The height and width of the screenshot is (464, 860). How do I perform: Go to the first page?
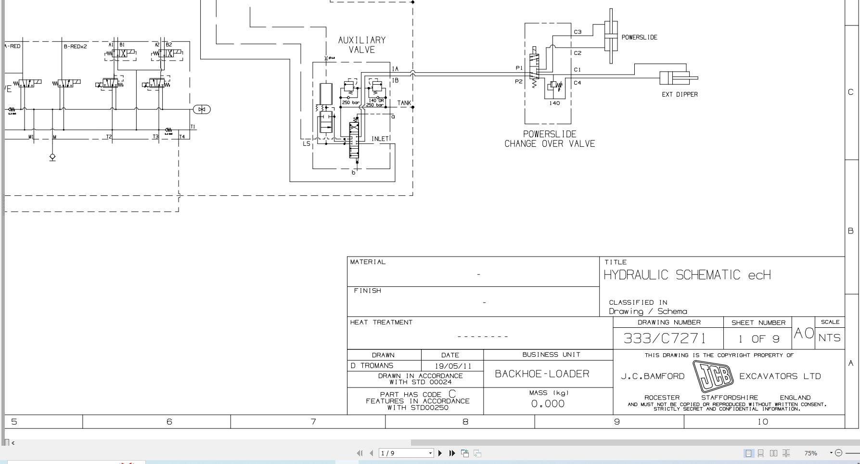[x=359, y=453]
